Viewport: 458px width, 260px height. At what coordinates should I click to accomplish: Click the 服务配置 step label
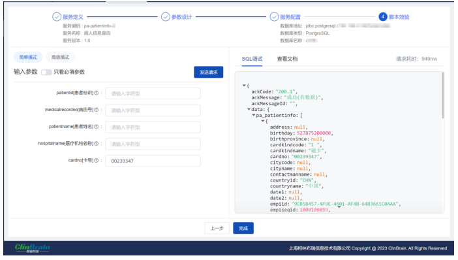pos(290,17)
